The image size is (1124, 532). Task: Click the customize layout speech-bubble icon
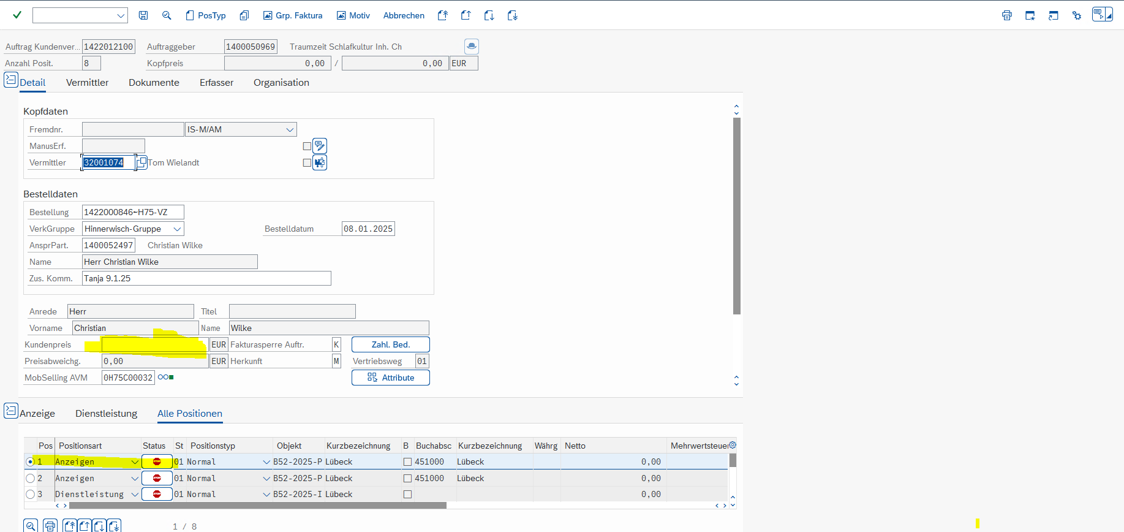click(x=1103, y=14)
